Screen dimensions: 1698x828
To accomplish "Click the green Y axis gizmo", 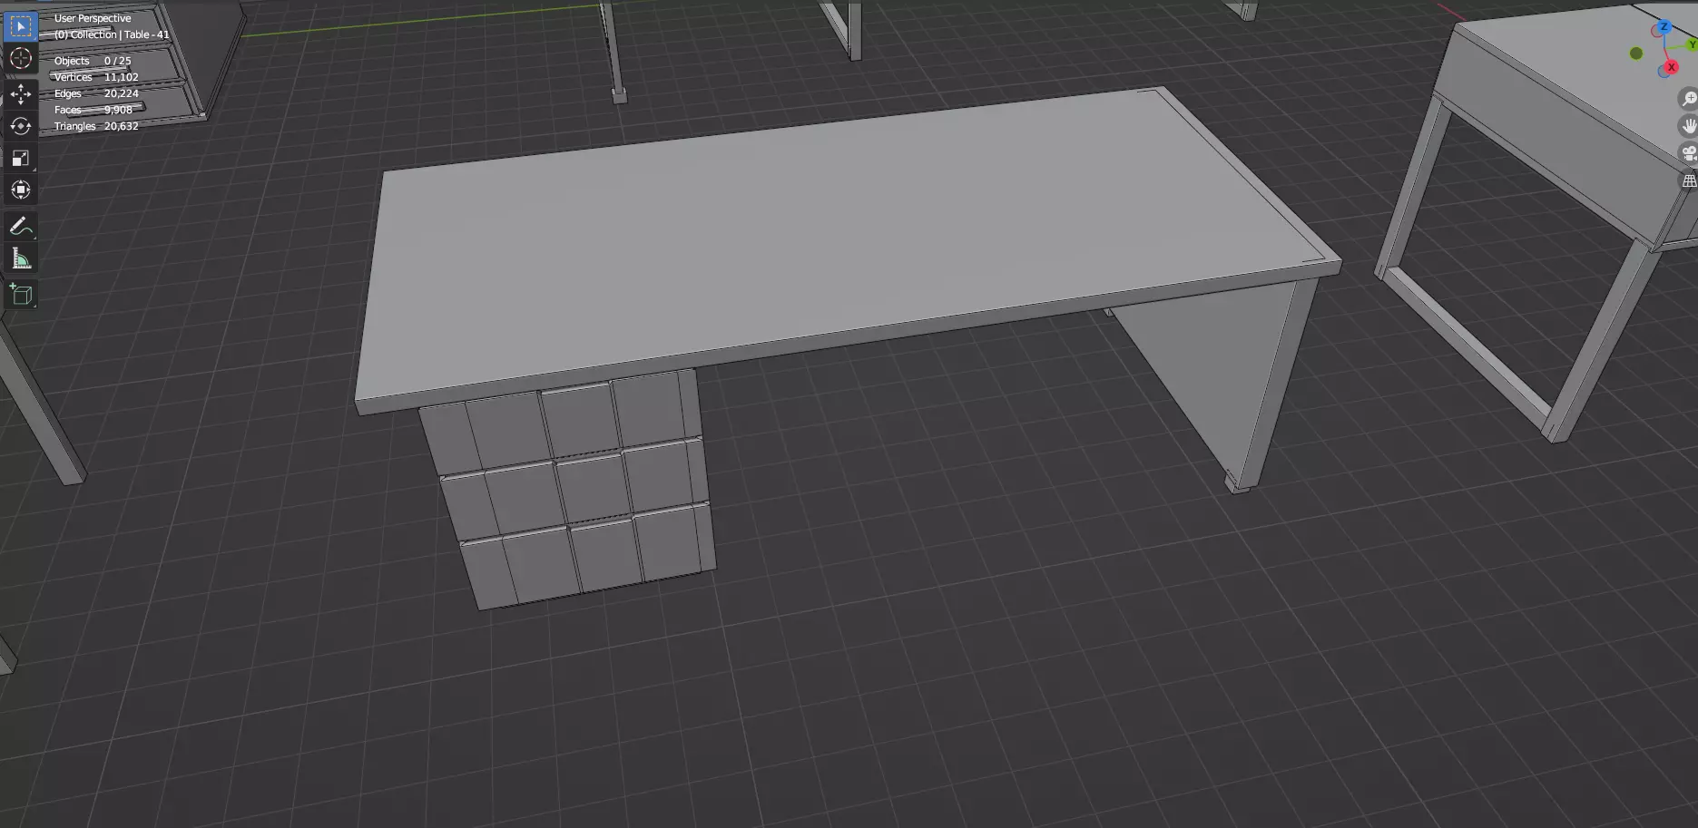I will pos(1691,44).
